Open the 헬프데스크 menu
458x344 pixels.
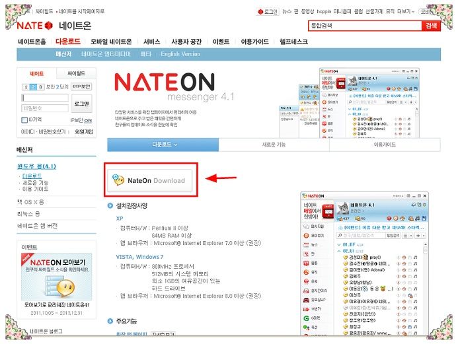[293, 42]
